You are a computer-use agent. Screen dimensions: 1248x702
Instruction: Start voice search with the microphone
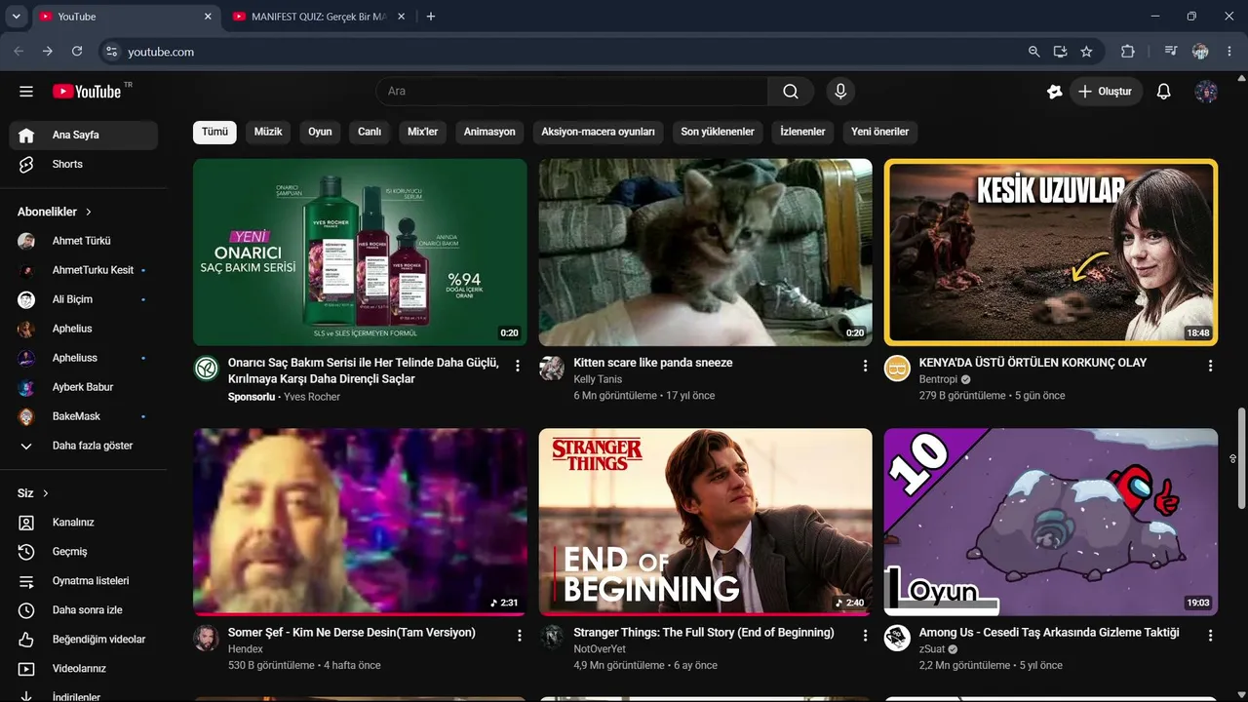click(840, 92)
